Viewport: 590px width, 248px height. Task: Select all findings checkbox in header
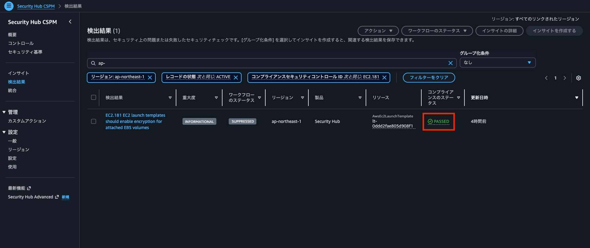coord(94,97)
